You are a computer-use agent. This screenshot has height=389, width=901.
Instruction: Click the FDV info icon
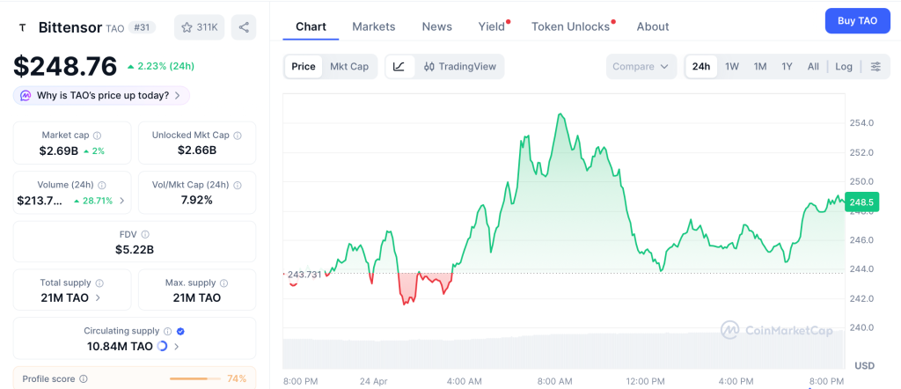tap(145, 234)
